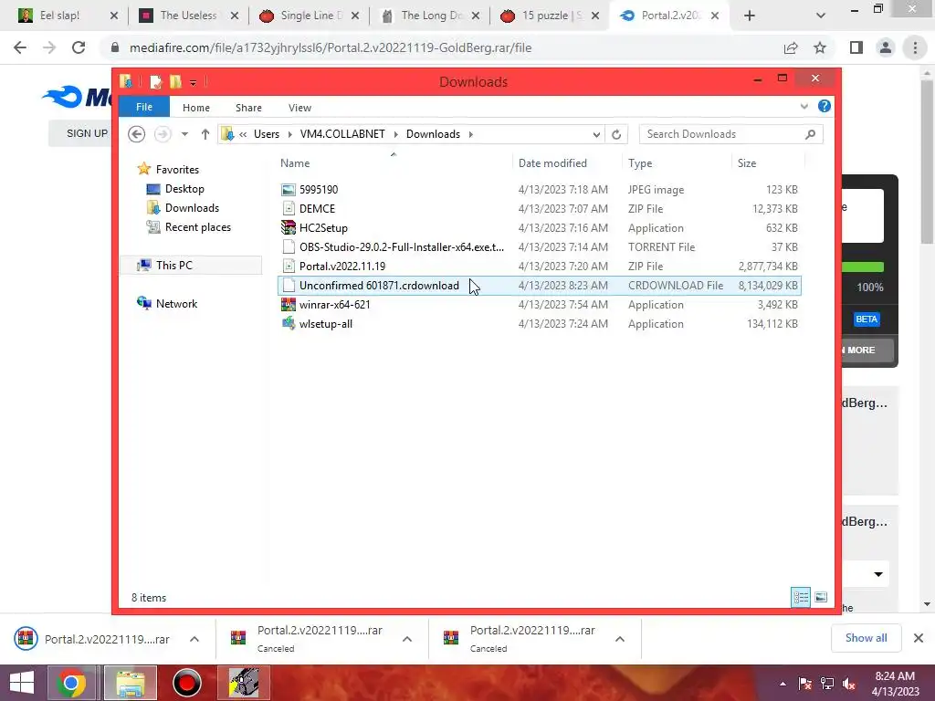Image resolution: width=935 pixels, height=701 pixels.
Task: Click the Users breadcrumb segment
Action: pyautogui.click(x=267, y=134)
